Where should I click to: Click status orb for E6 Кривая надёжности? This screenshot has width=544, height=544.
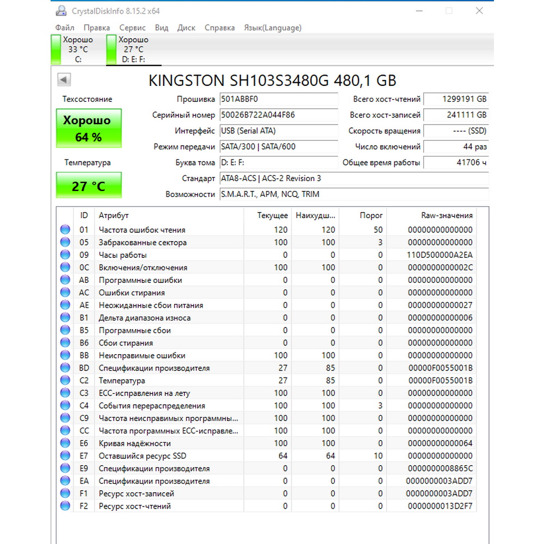coord(65,443)
